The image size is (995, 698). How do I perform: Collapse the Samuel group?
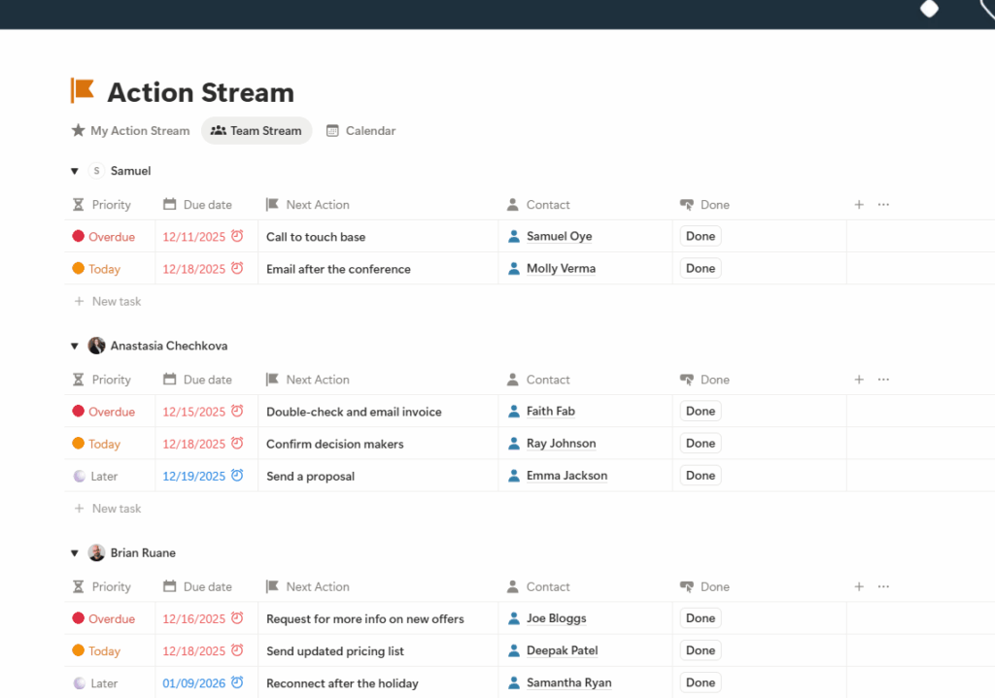tap(75, 171)
